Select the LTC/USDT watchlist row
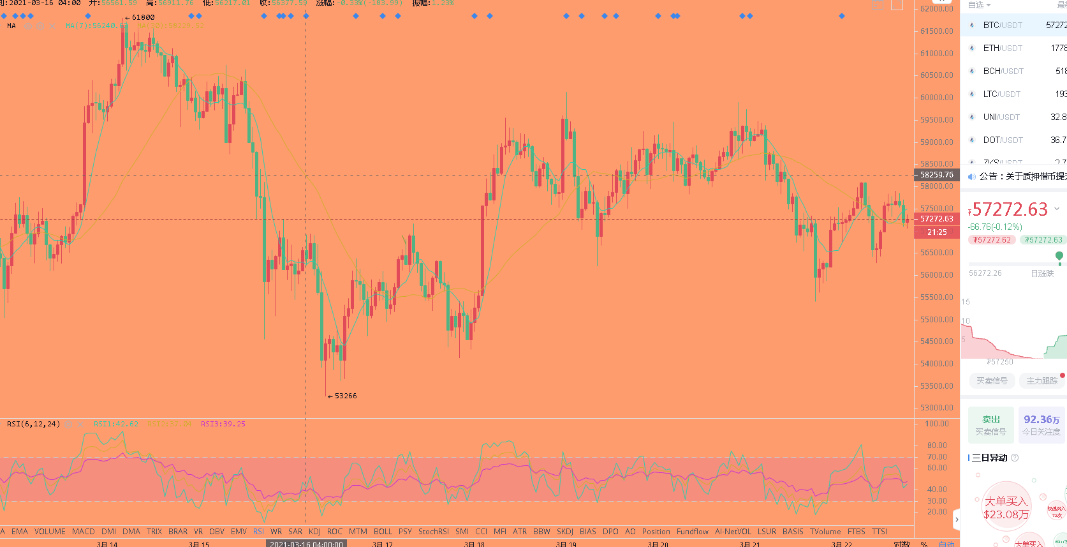This screenshot has height=547, width=1067. point(1013,94)
